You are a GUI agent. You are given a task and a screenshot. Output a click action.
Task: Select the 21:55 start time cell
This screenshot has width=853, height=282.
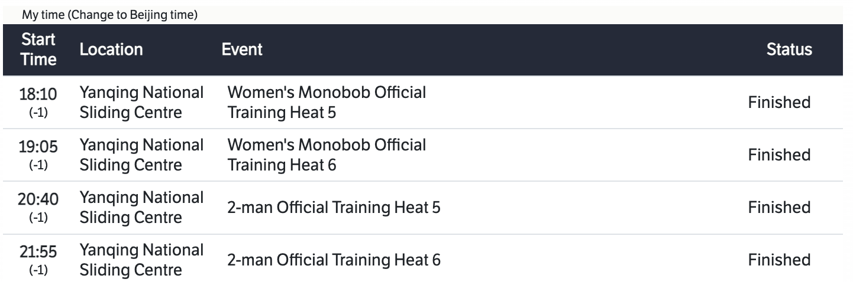[x=39, y=260]
